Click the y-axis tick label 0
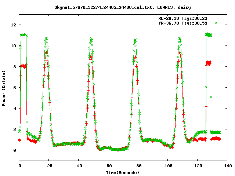 [x=15, y=150]
